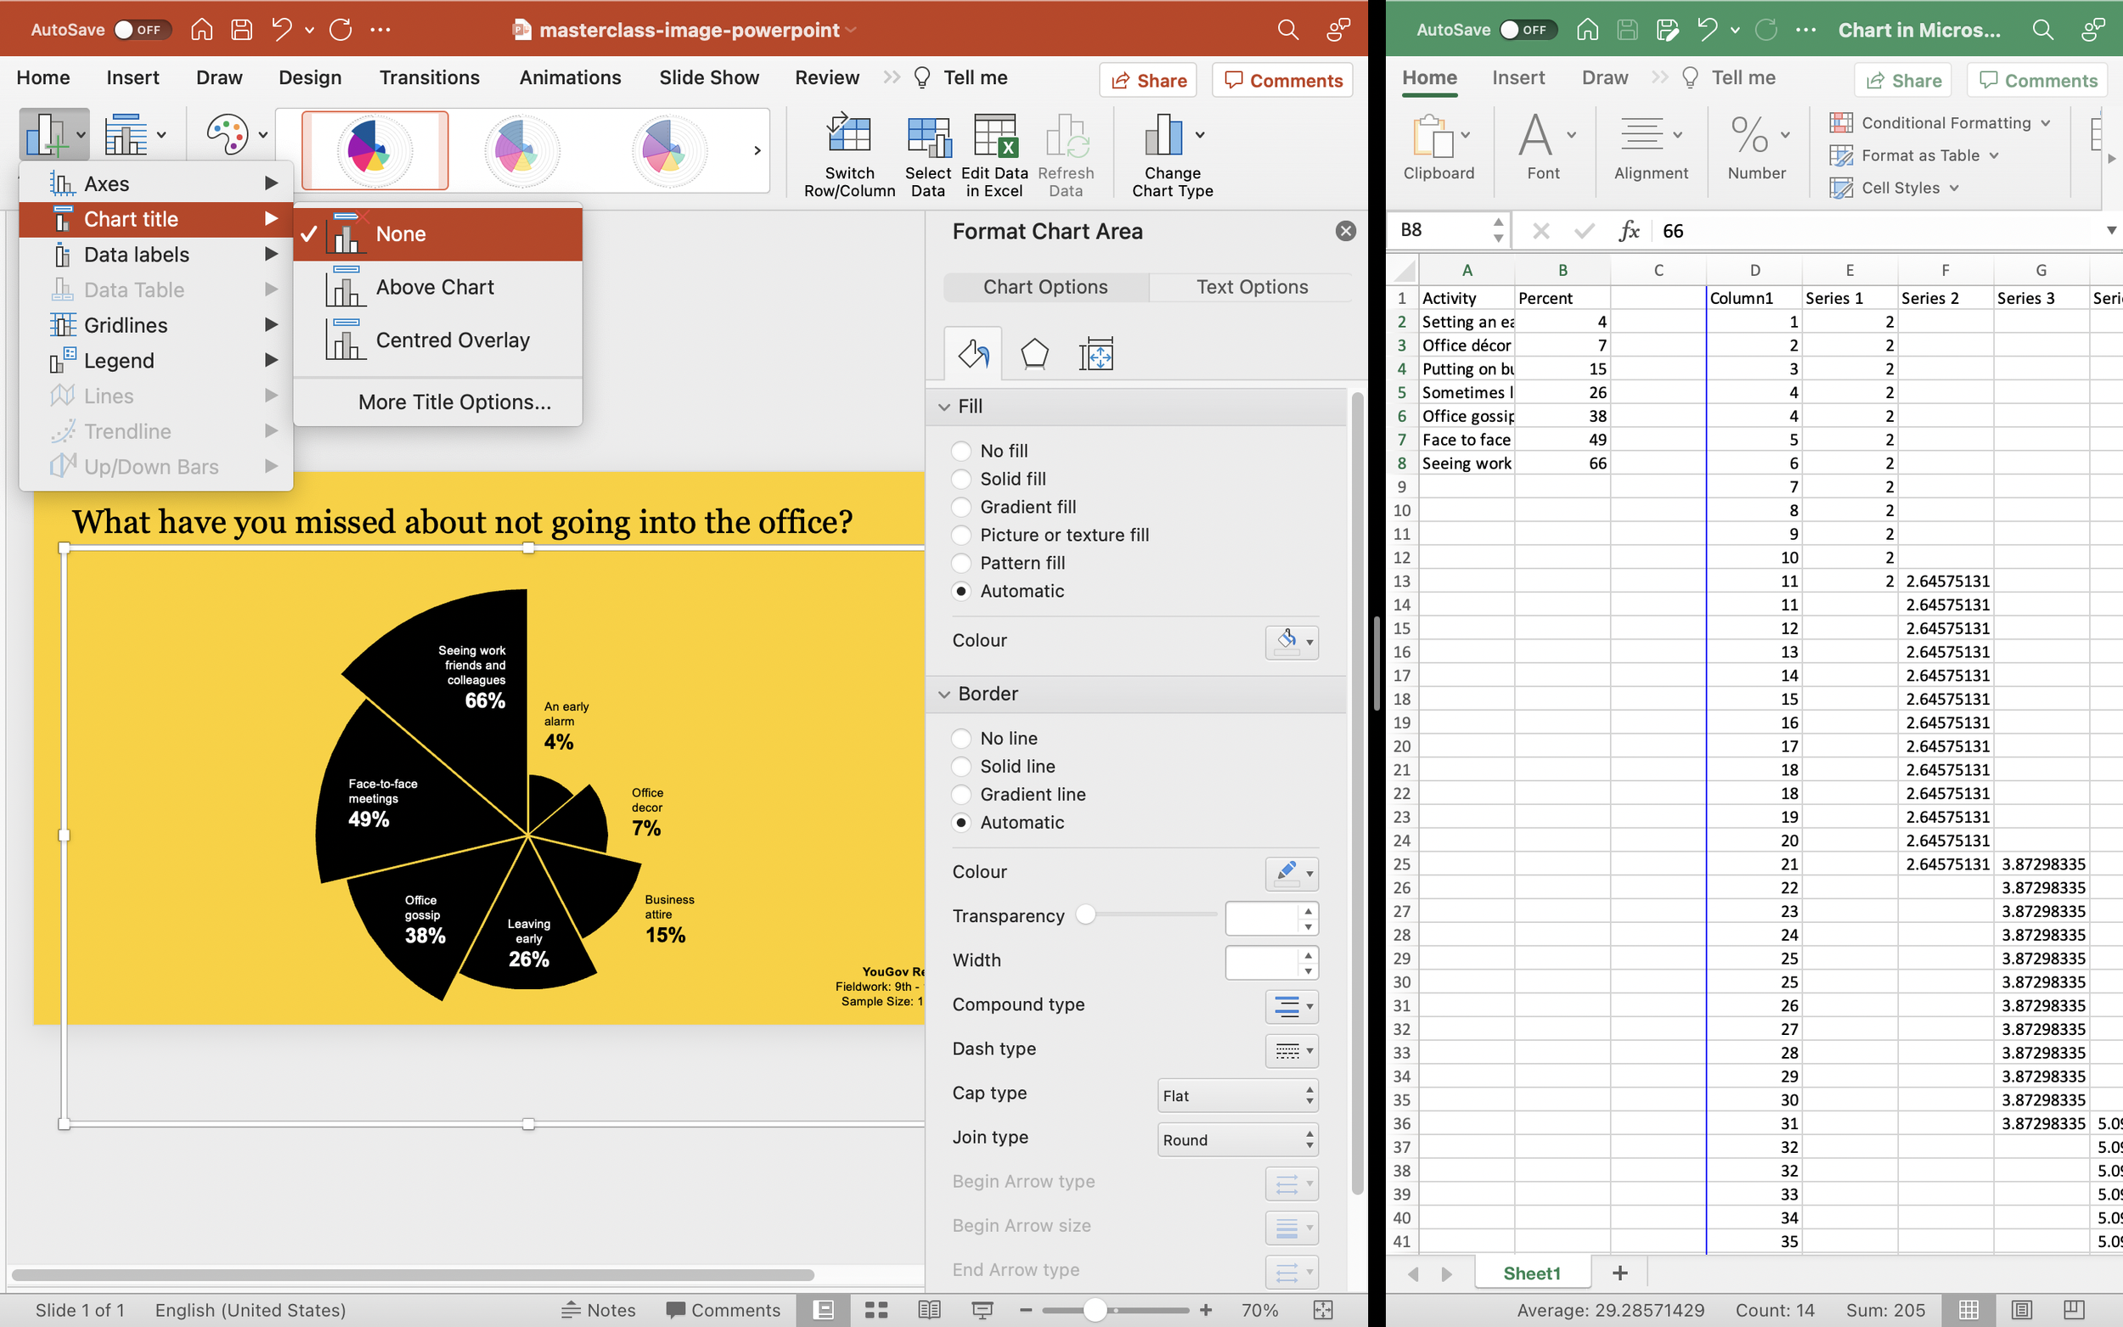Select the Size & Properties icon
Image resolution: width=2123 pixels, height=1327 pixels.
(x=1095, y=354)
